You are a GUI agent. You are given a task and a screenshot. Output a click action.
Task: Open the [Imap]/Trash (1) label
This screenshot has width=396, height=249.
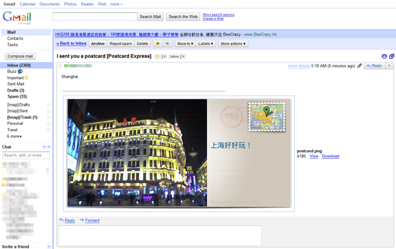point(23,117)
